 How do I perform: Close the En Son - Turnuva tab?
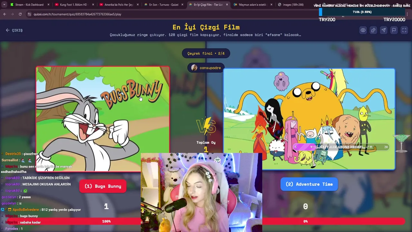(x=183, y=5)
